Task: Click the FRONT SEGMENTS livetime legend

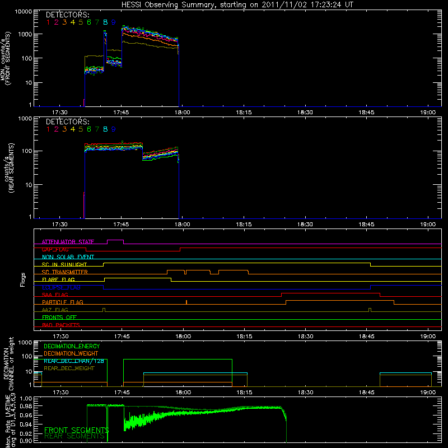Action: (76, 430)
